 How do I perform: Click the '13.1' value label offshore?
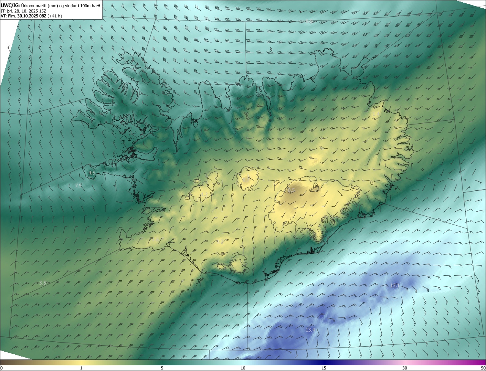tap(395, 285)
